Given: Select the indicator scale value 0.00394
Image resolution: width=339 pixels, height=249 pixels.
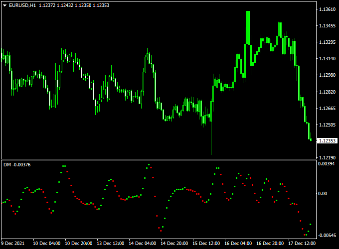Looking at the screenshot, I should (326, 164).
